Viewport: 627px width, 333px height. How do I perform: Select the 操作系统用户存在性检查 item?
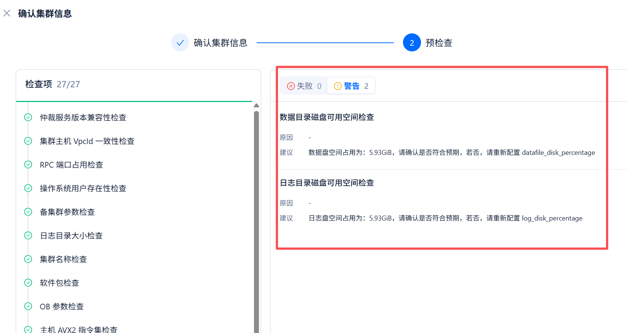pos(83,188)
